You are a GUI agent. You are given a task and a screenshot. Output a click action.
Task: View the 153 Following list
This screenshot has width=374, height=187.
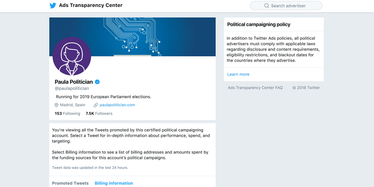pyautogui.click(x=67, y=113)
